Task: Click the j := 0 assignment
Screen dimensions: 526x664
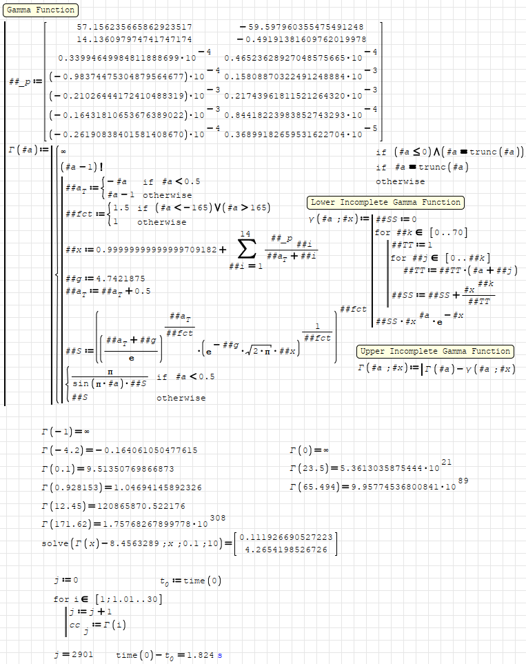Action: pos(66,581)
